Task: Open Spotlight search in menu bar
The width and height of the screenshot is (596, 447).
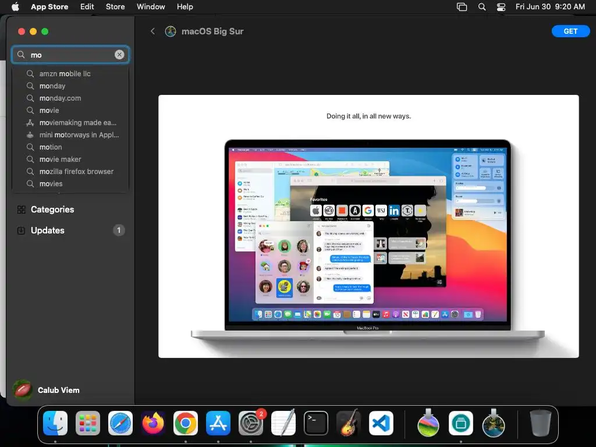Action: pos(481,6)
